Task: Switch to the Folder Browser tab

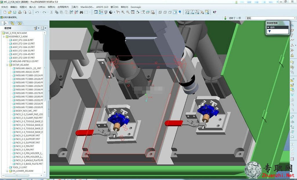Action: click(x=12, y=23)
